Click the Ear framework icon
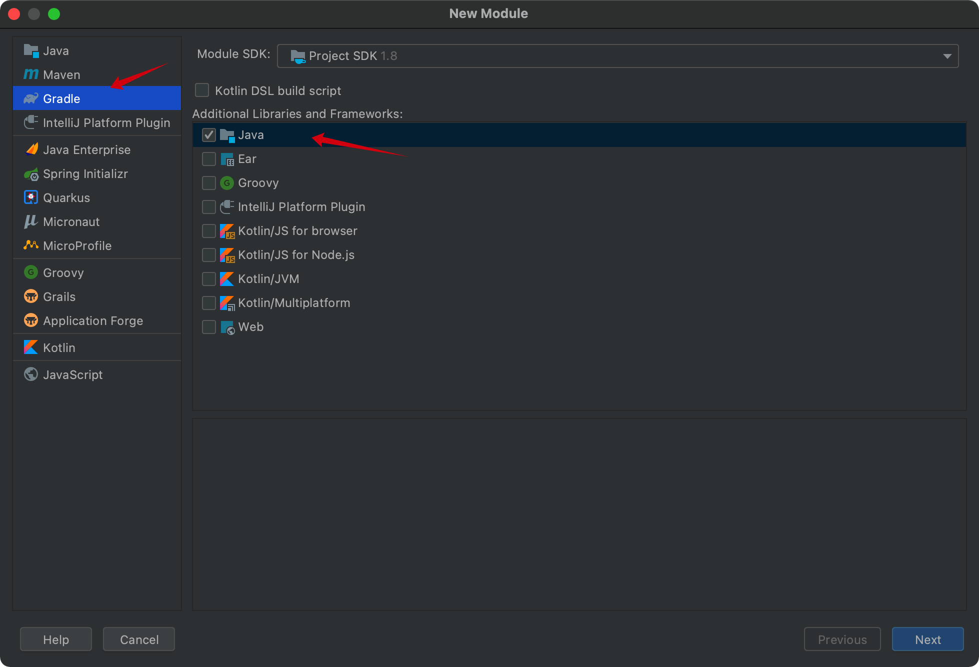The height and width of the screenshot is (667, 979). click(x=227, y=159)
